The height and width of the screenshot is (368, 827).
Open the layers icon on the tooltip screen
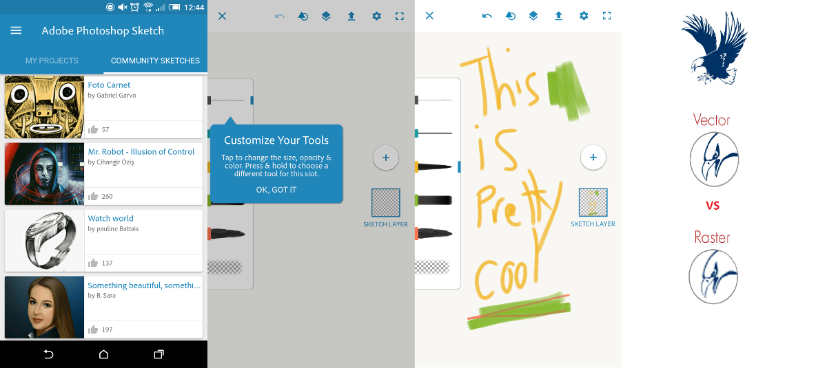point(326,16)
